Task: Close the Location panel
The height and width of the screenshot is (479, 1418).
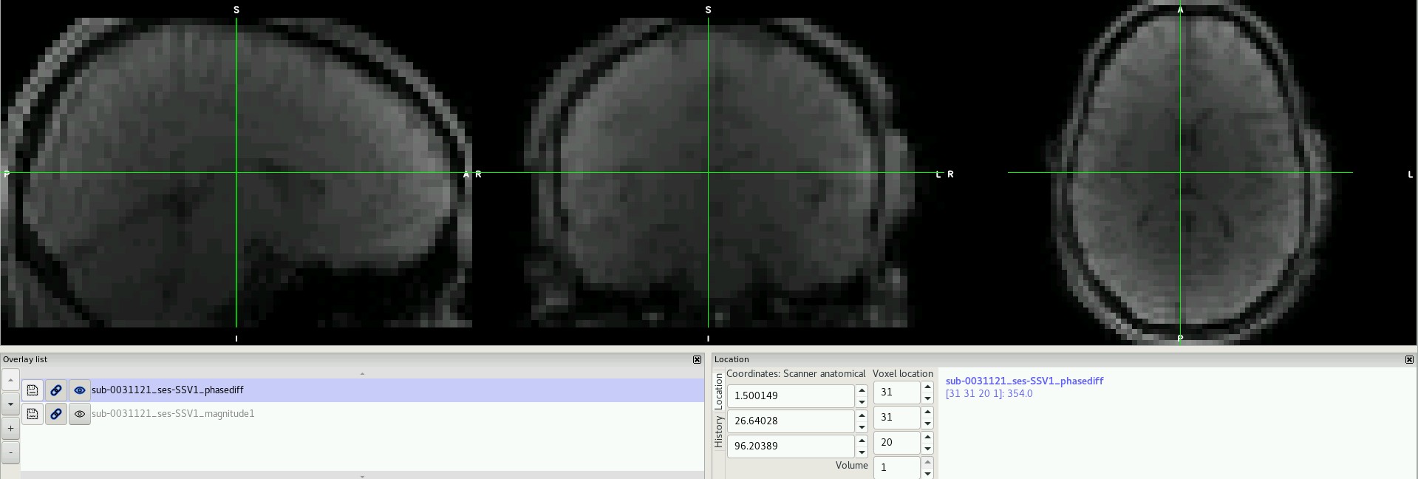Action: [x=1409, y=359]
